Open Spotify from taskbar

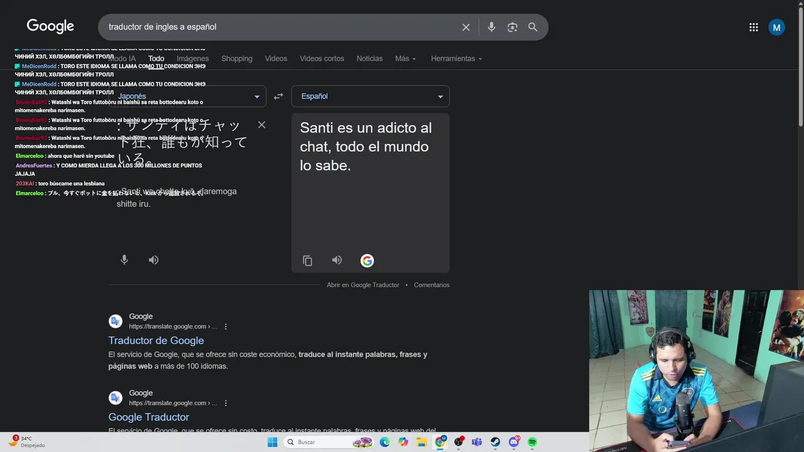pos(532,442)
